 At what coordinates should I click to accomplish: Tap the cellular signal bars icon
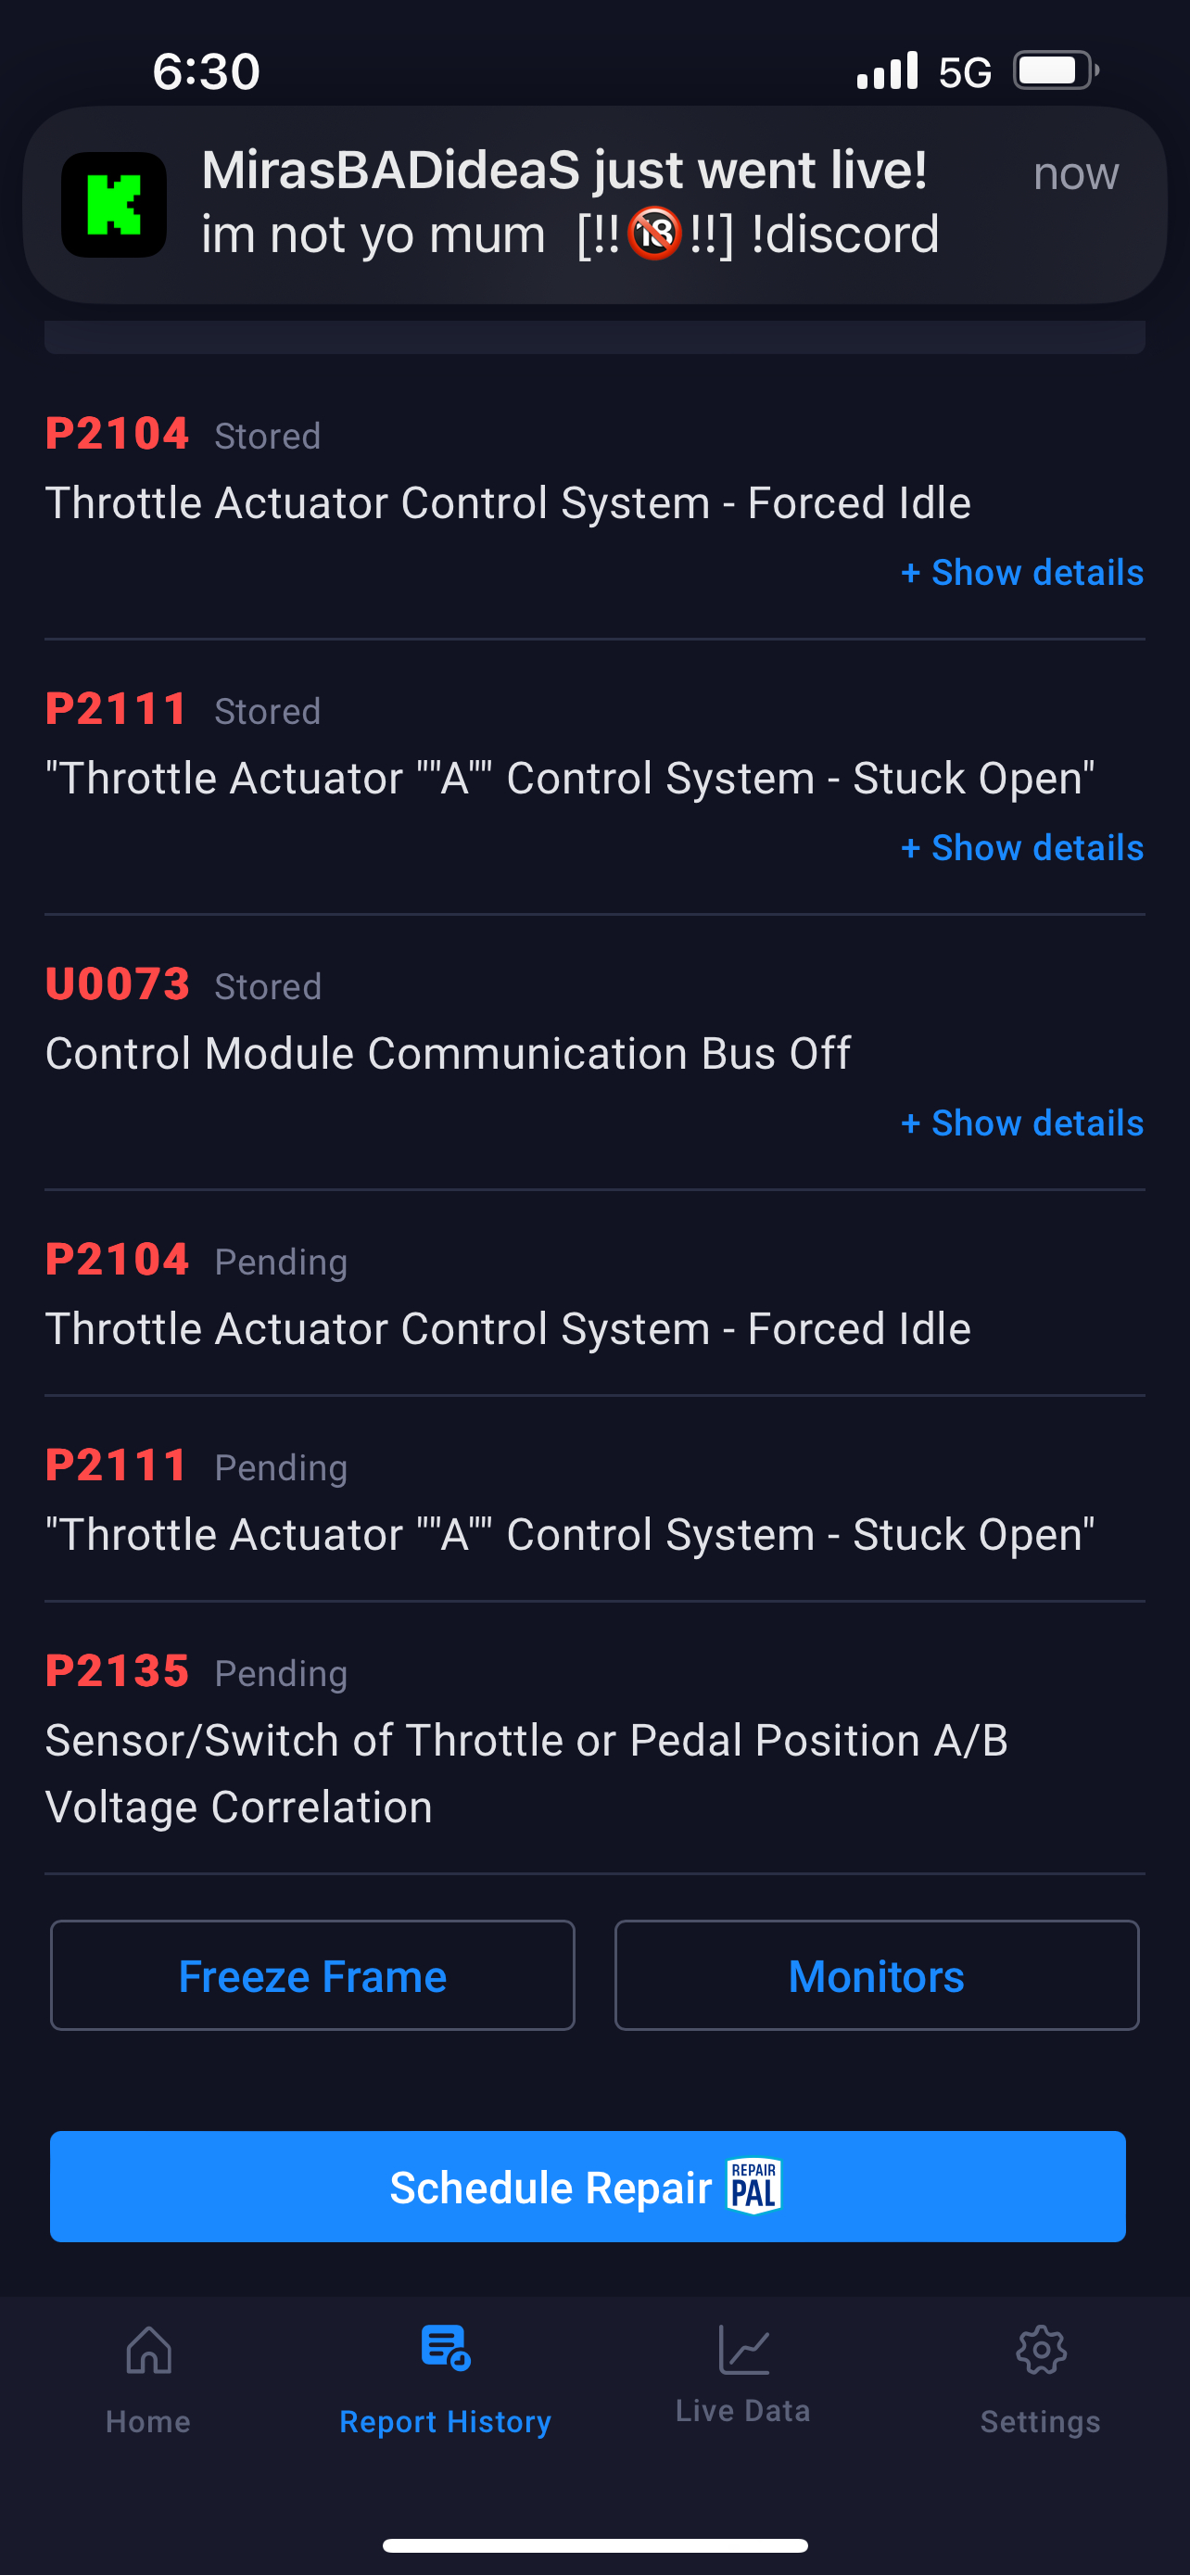point(887,71)
